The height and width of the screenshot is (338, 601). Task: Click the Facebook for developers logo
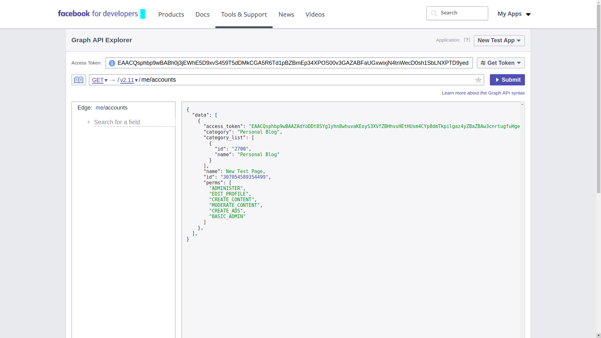click(x=101, y=14)
